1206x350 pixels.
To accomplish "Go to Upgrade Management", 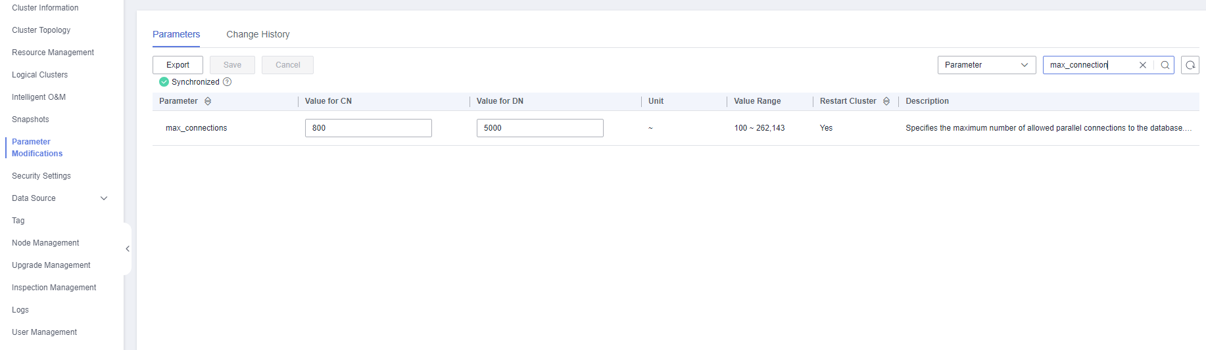I will (51, 265).
